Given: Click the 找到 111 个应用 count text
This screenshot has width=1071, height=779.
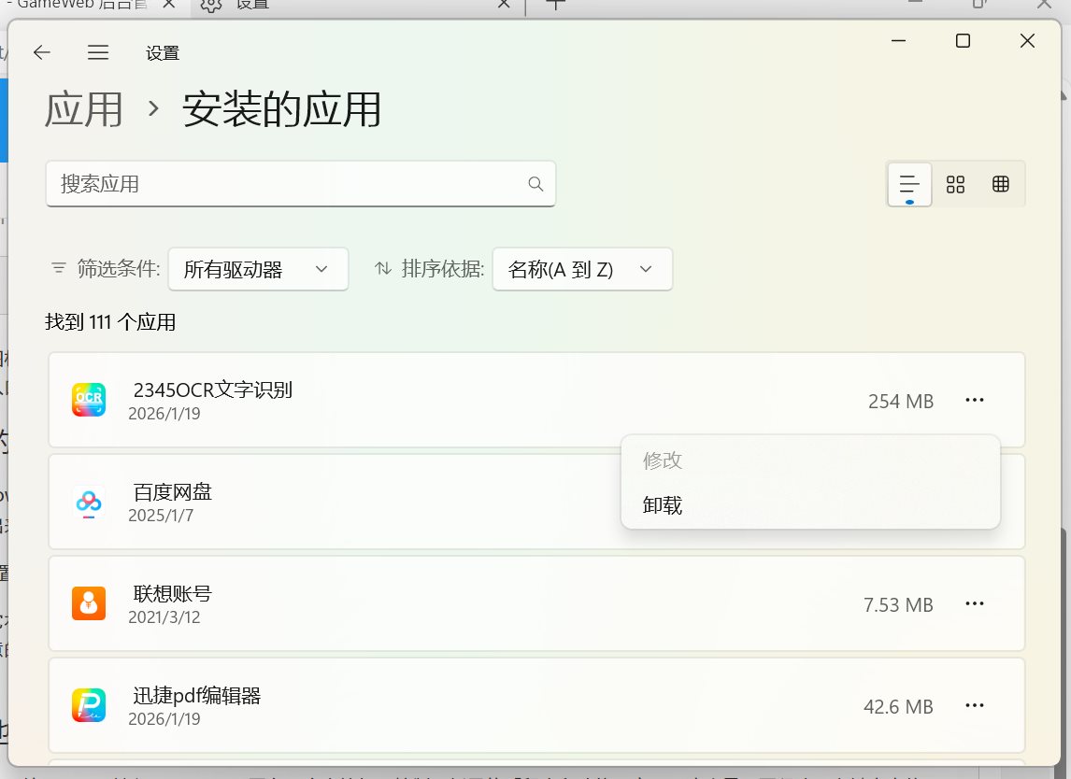Looking at the screenshot, I should (110, 321).
